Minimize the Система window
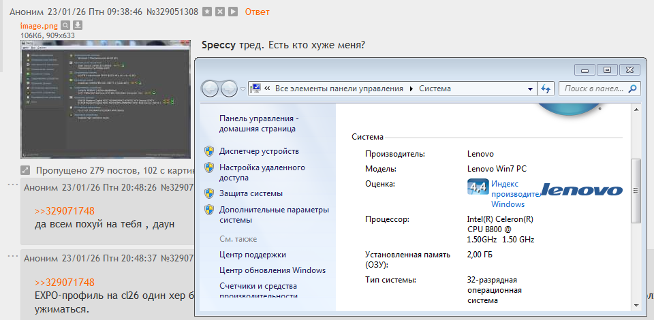 585,70
